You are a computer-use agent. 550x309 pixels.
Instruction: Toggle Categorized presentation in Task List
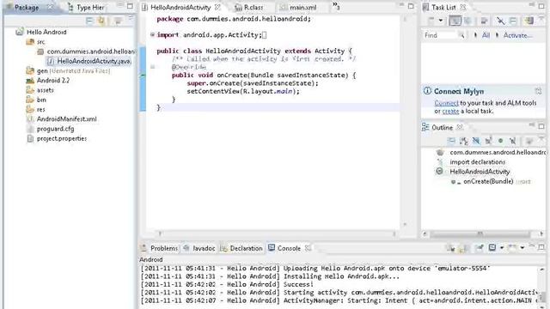tap(455, 21)
